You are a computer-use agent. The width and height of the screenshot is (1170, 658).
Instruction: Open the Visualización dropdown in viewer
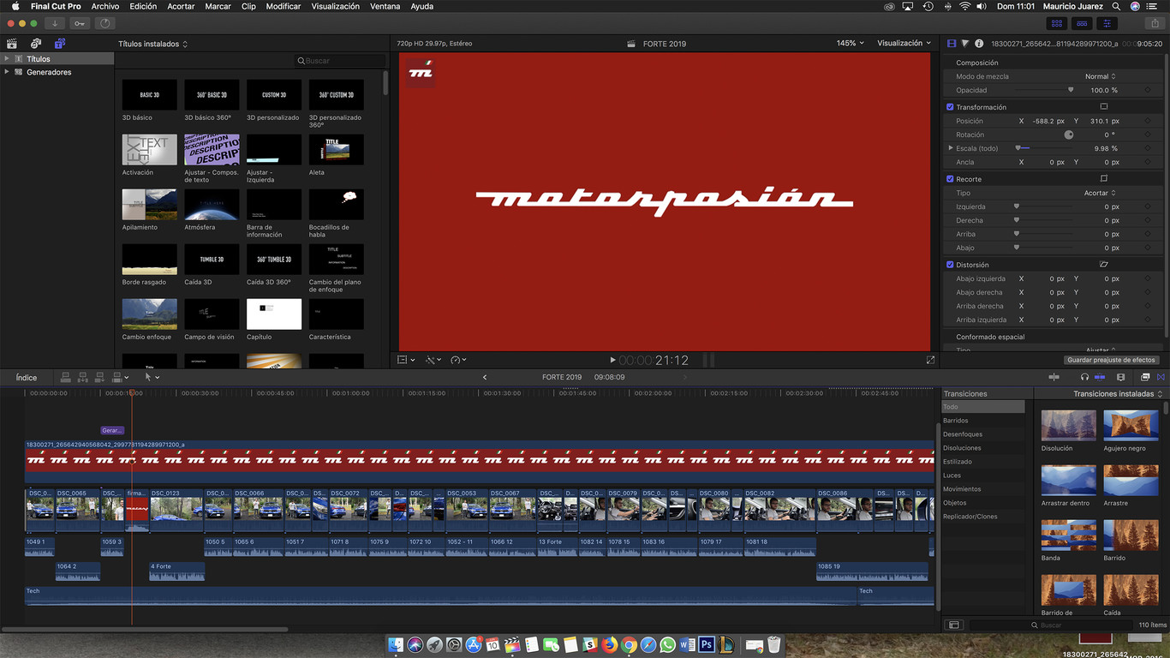click(x=904, y=43)
